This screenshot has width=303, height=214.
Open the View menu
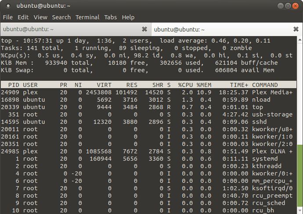[x=40, y=17]
